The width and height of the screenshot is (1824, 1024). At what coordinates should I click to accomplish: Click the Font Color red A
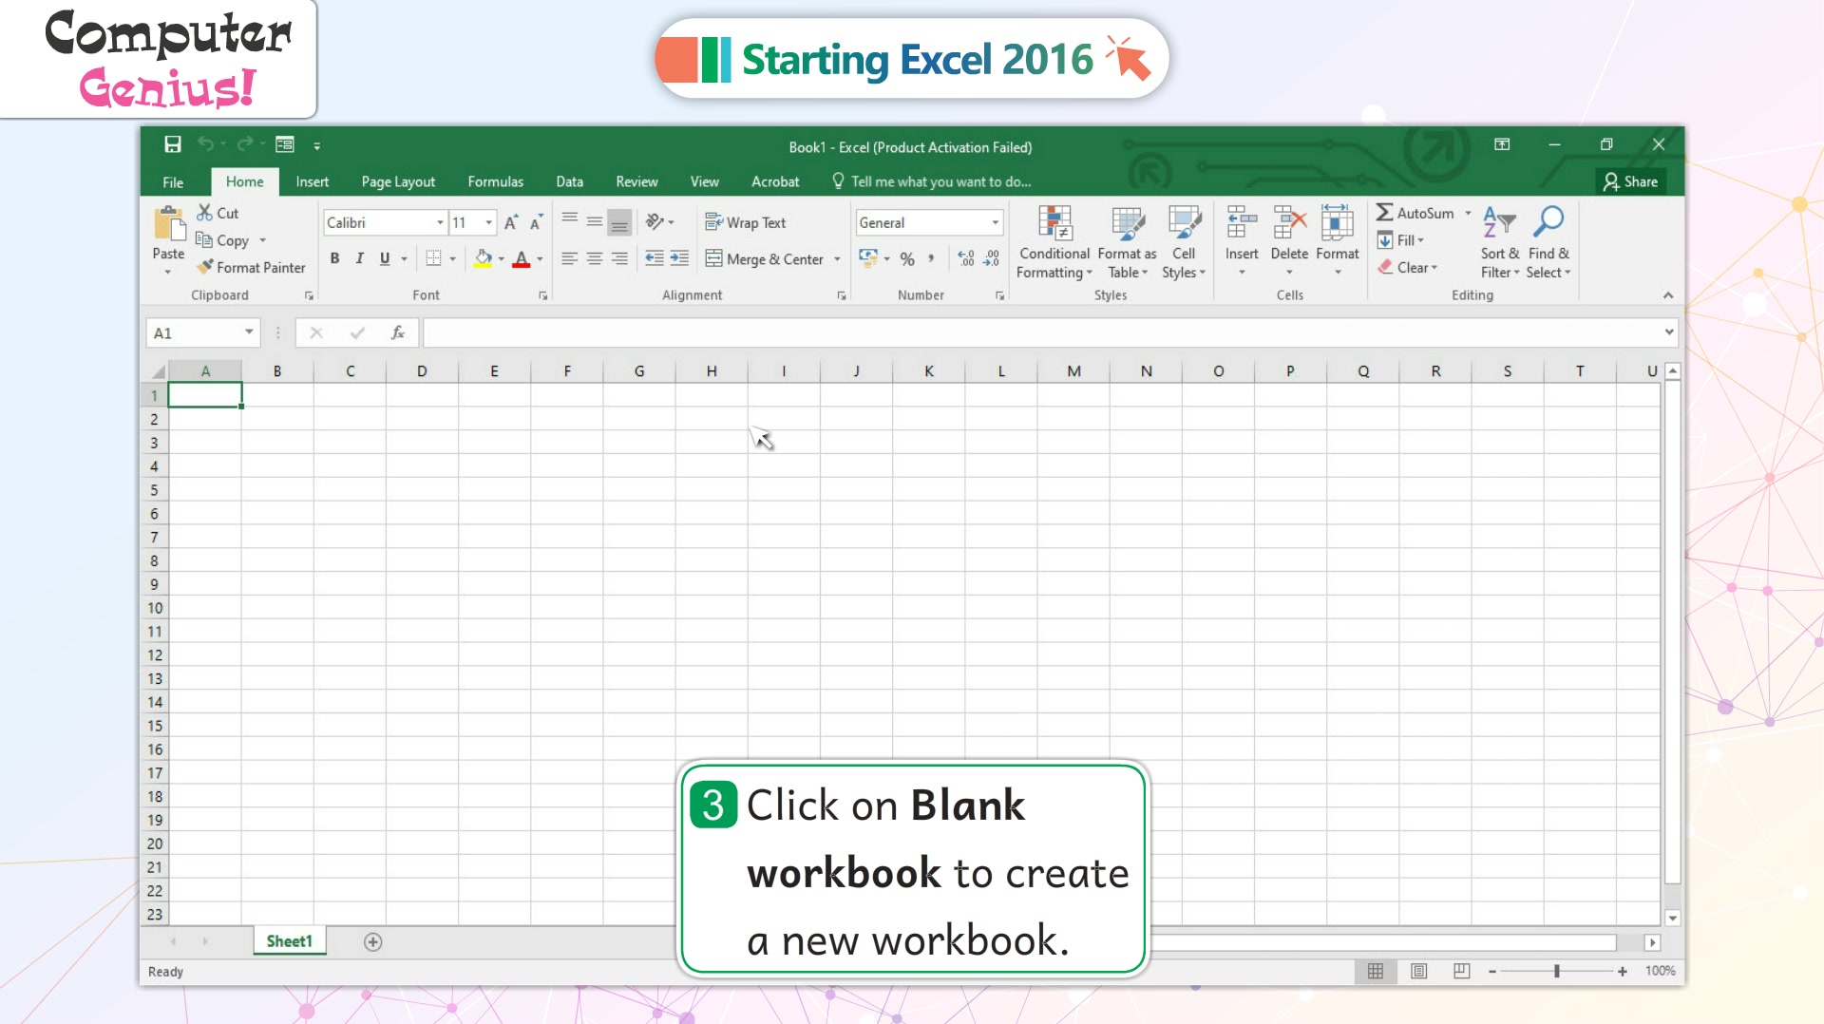coord(522,258)
